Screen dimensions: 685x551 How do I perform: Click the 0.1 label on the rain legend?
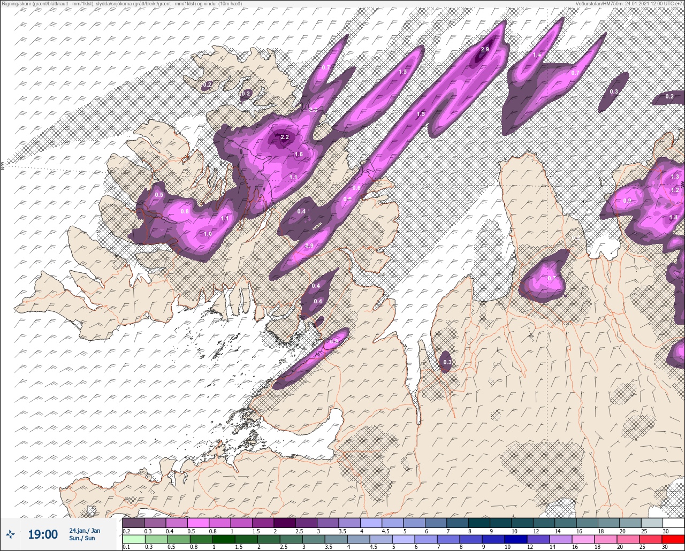click(x=126, y=547)
